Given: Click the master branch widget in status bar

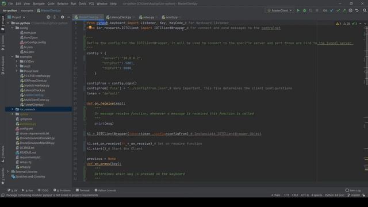Looking at the screenshot, I should coord(354,195).
